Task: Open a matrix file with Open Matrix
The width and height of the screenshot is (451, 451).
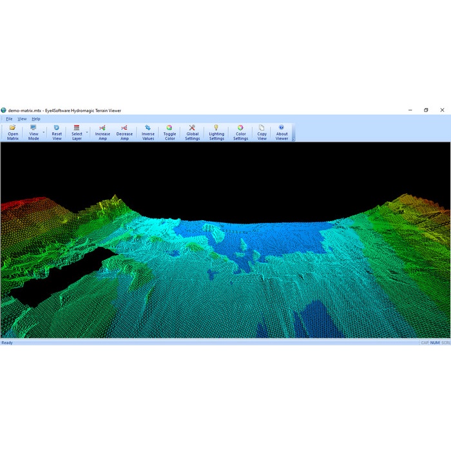Action: (x=13, y=133)
